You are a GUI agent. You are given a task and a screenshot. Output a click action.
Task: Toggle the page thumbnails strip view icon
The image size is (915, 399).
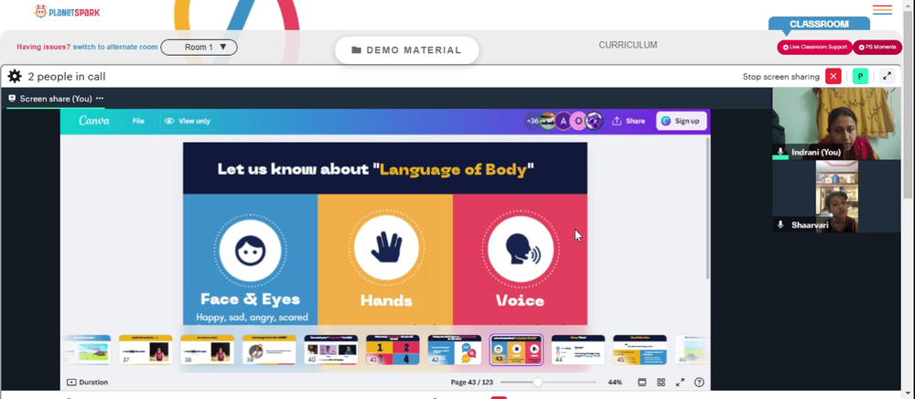(642, 383)
